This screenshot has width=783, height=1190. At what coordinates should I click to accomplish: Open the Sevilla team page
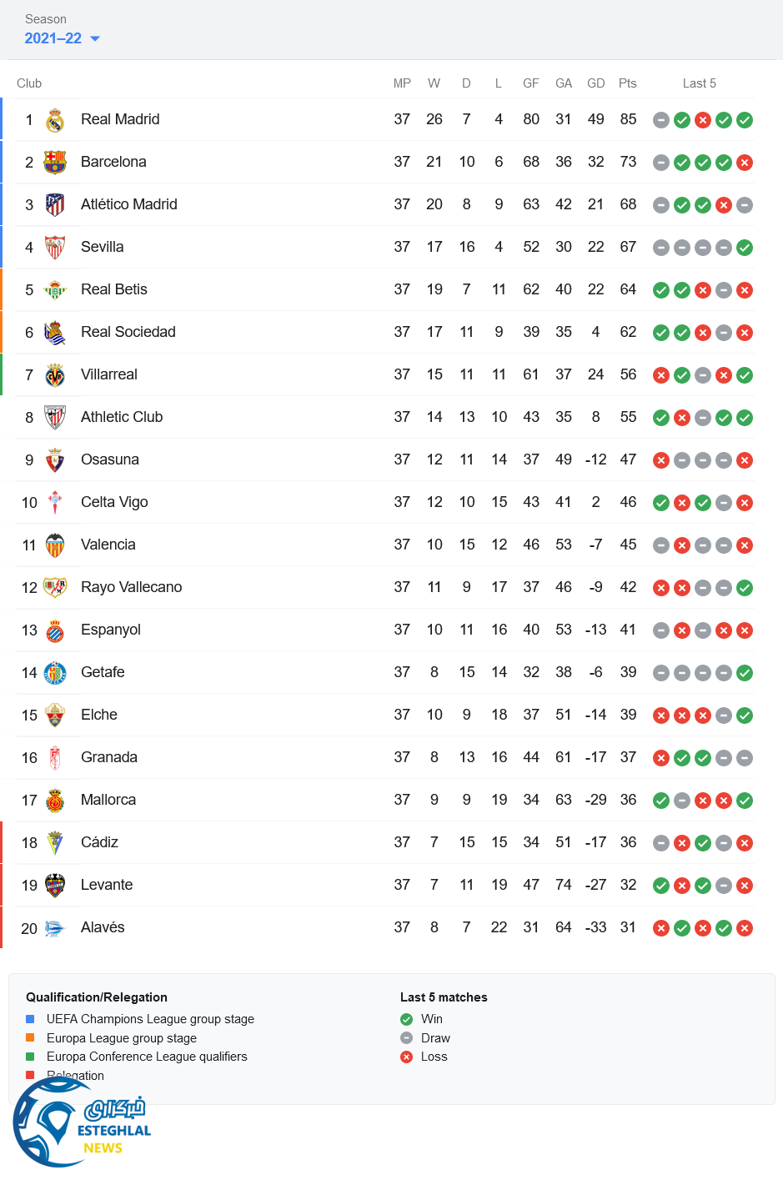pyautogui.click(x=102, y=247)
